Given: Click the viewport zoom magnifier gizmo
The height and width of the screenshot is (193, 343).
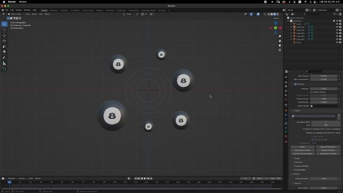Looking at the screenshot, I should [280, 36].
